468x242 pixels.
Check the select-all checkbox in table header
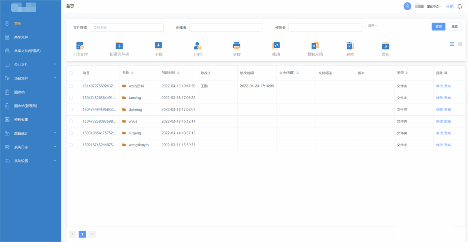click(x=71, y=73)
